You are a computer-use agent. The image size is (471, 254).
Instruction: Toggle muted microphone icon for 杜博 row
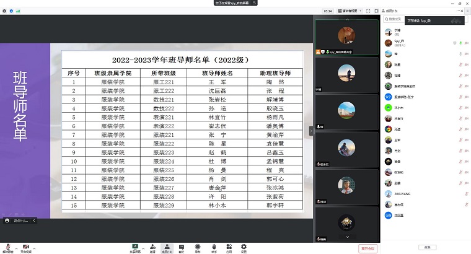[460, 76]
